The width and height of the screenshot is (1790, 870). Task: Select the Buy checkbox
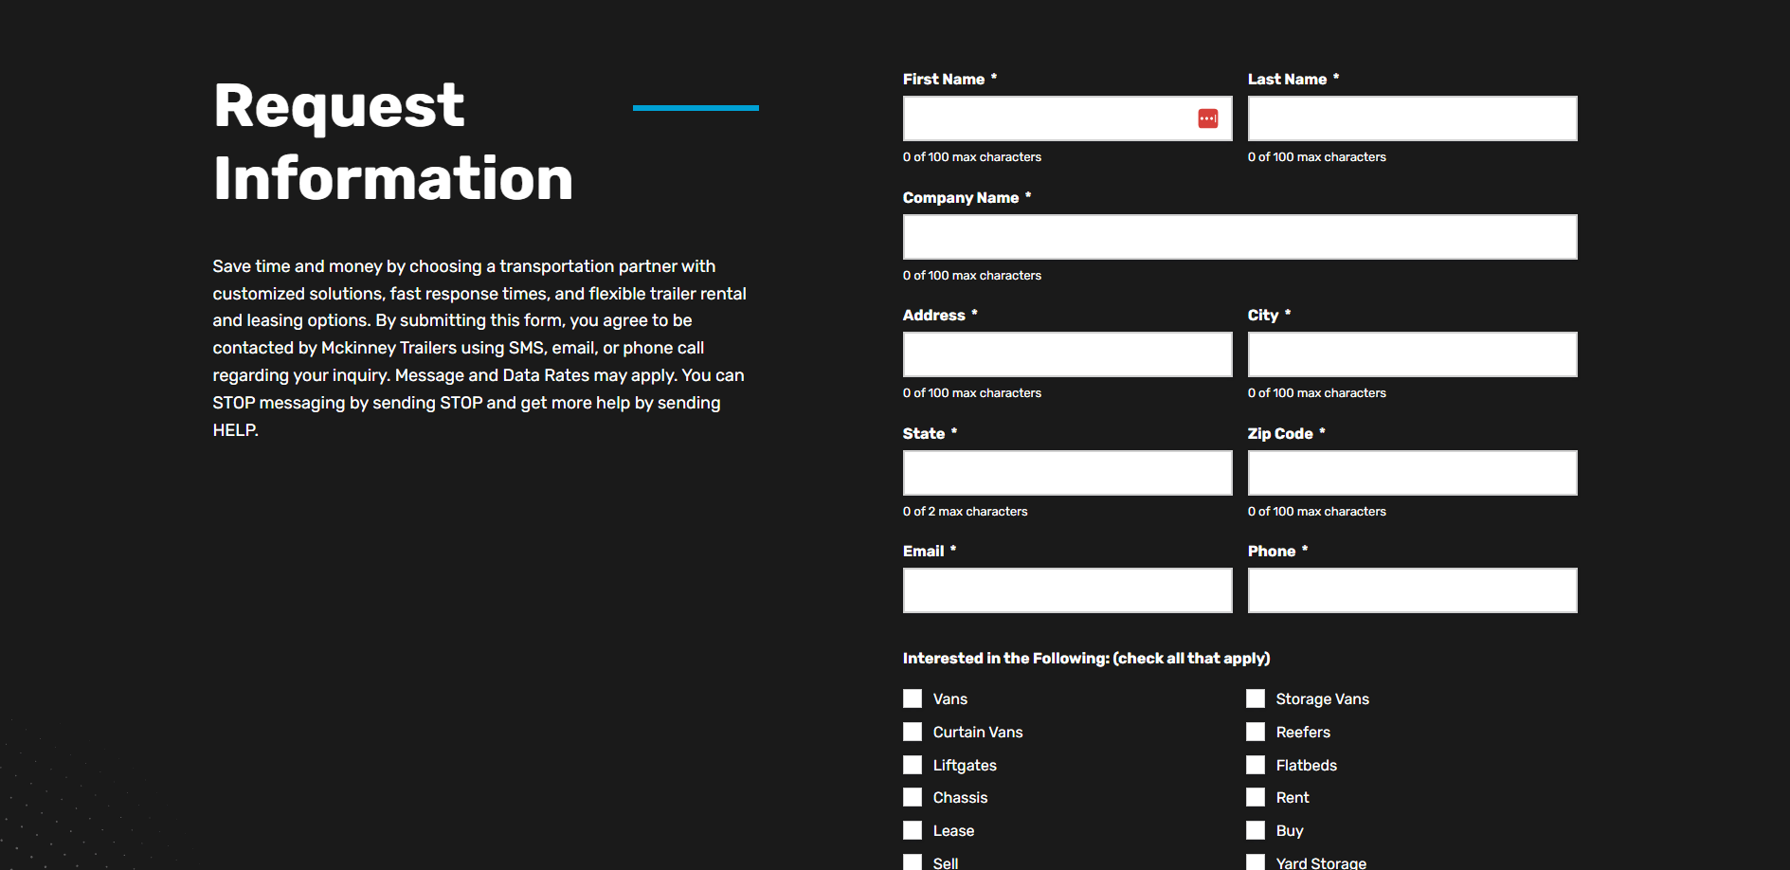[1256, 830]
